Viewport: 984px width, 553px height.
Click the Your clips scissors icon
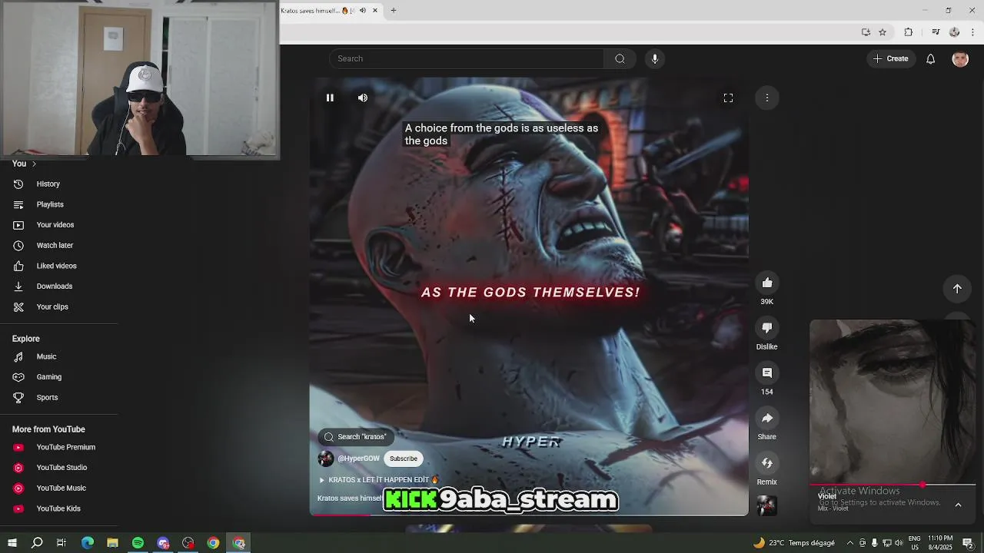click(x=18, y=306)
